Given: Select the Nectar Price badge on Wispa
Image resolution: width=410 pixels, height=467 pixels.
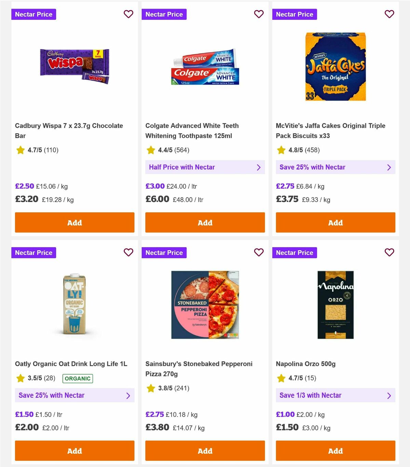Looking at the screenshot, I should pos(33,14).
